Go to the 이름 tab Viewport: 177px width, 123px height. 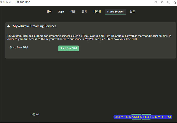[x=73, y=12]
